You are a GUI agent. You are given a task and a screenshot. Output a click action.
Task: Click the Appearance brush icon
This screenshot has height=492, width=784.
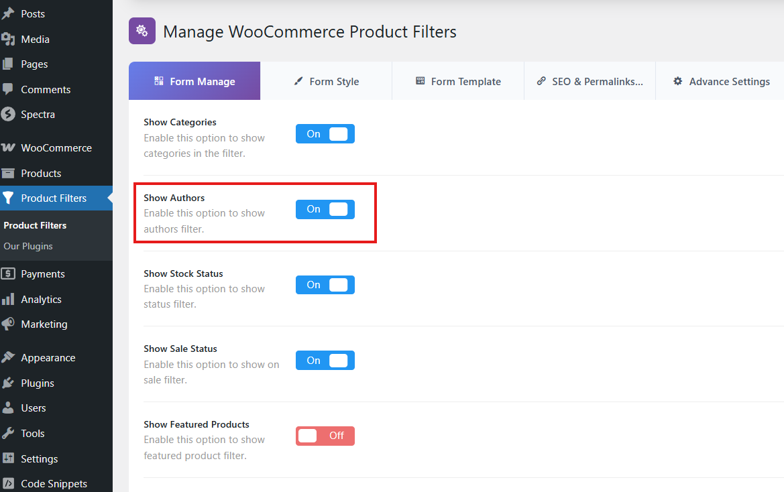click(8, 357)
